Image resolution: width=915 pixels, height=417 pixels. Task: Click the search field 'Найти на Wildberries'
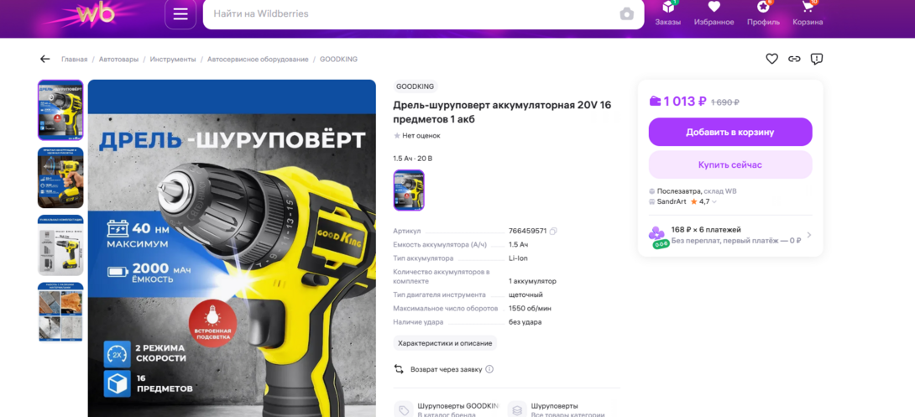coord(423,14)
